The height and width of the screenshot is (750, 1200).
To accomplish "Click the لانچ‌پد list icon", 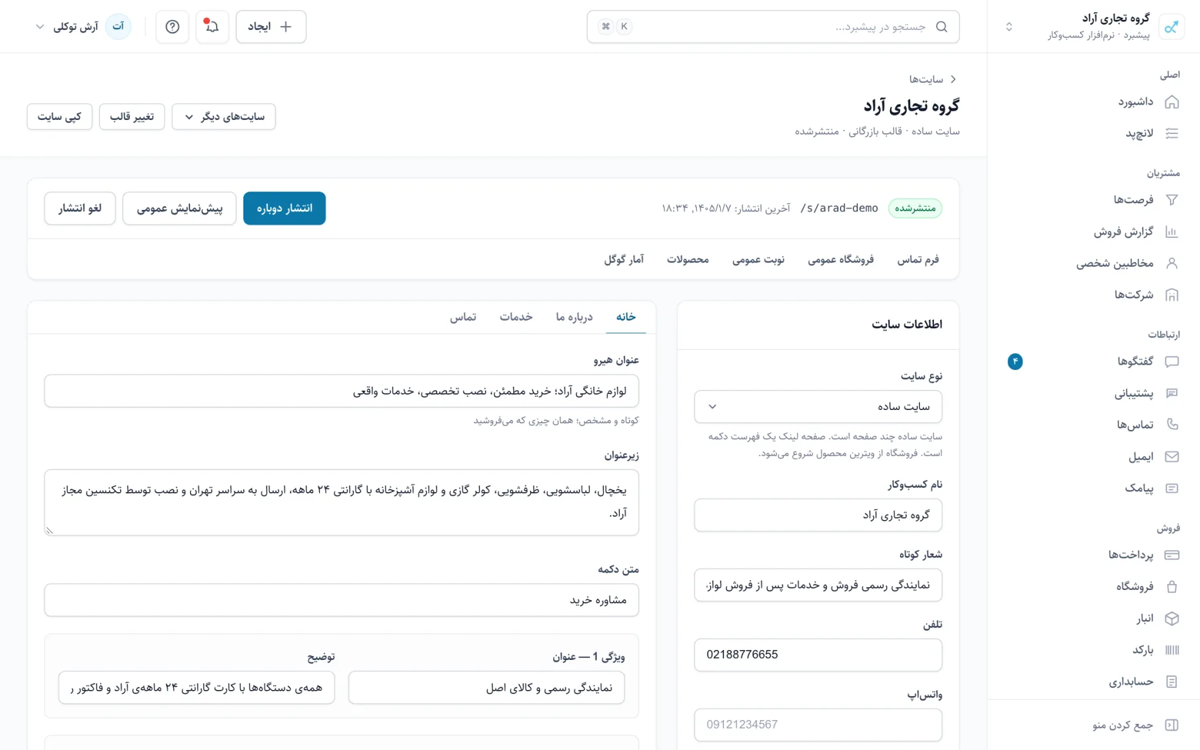I will [1171, 133].
